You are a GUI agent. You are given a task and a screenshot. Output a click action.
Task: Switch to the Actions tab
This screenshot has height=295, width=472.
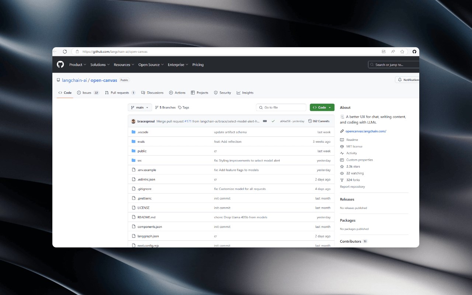point(177,93)
